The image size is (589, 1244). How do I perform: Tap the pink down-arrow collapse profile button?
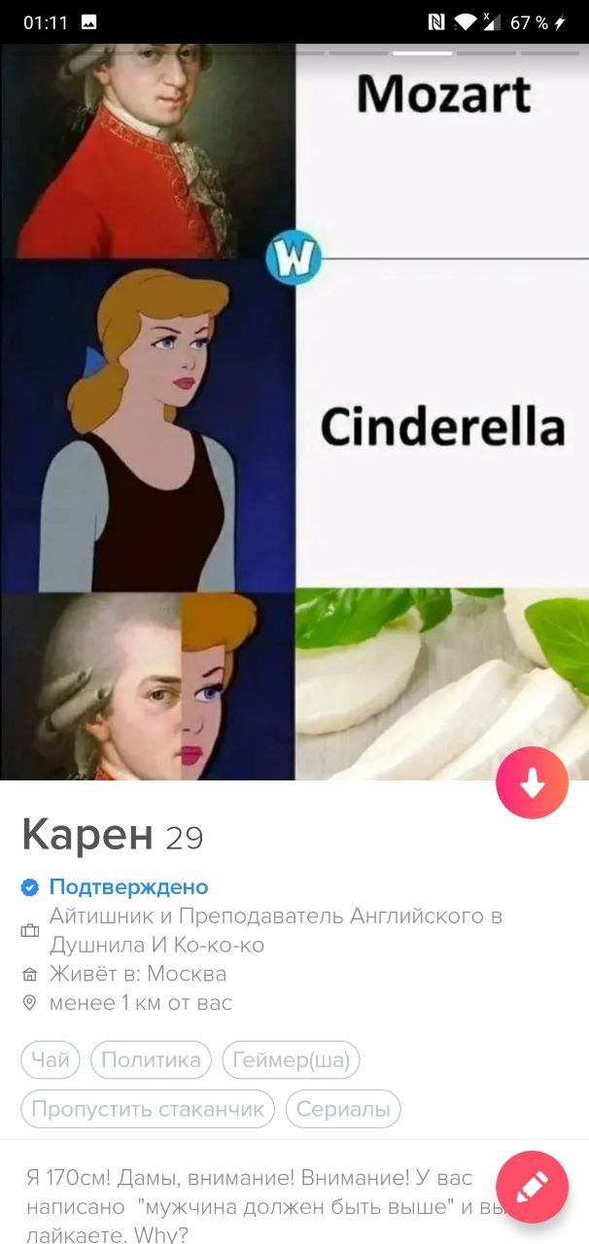click(x=532, y=782)
